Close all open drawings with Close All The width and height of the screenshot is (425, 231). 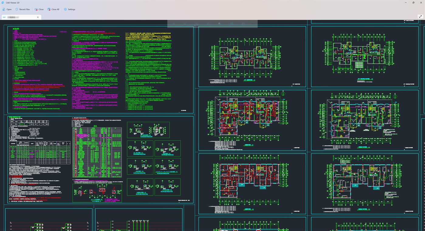[x=53, y=9]
